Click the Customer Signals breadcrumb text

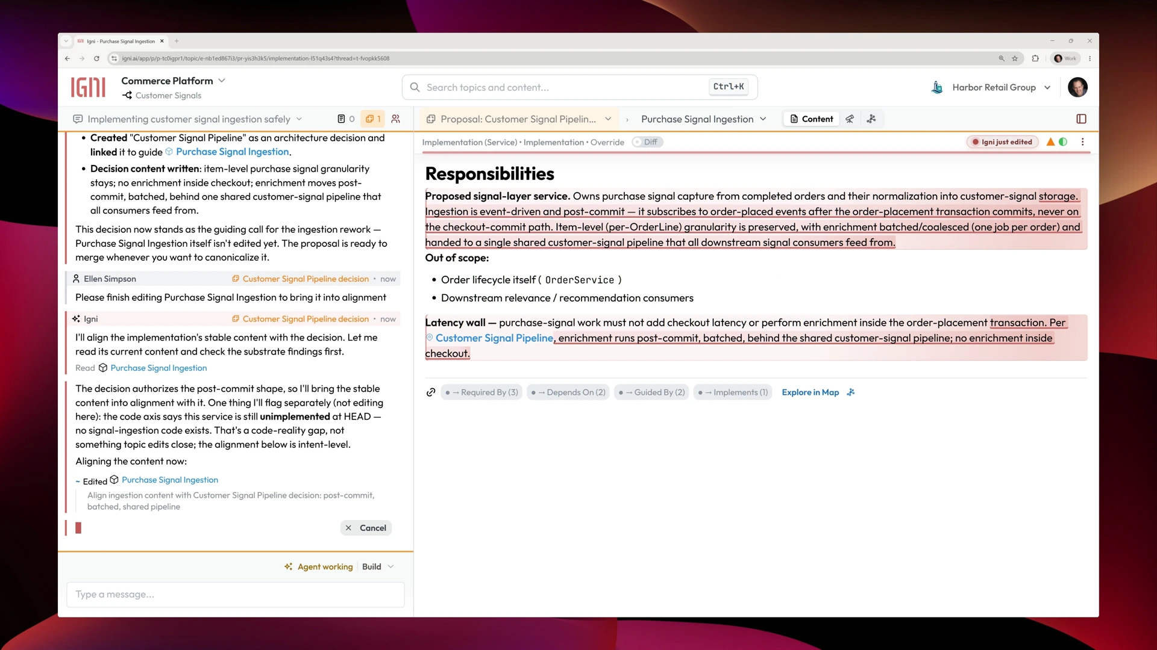click(x=168, y=95)
